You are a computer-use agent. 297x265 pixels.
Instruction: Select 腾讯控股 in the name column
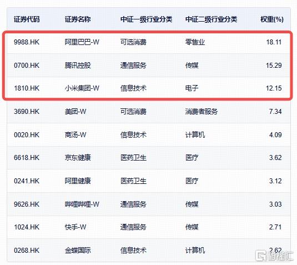tap(78, 66)
